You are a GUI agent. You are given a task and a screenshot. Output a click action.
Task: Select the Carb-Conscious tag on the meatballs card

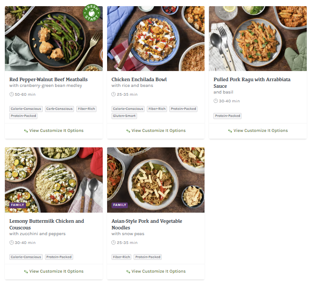(60, 109)
